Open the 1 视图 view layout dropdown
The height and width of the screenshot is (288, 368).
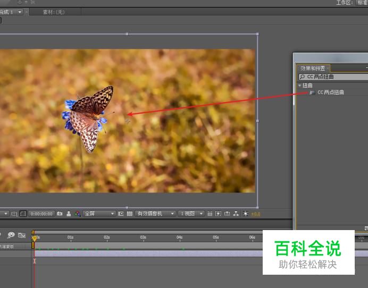[191, 214]
